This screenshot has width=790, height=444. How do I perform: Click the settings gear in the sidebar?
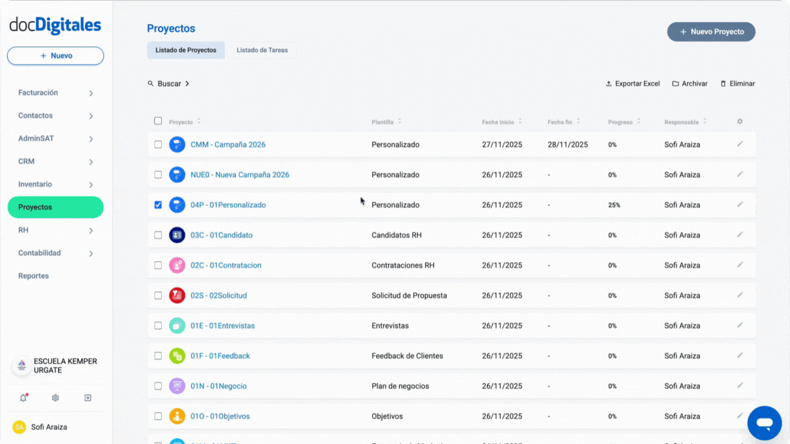(55, 398)
